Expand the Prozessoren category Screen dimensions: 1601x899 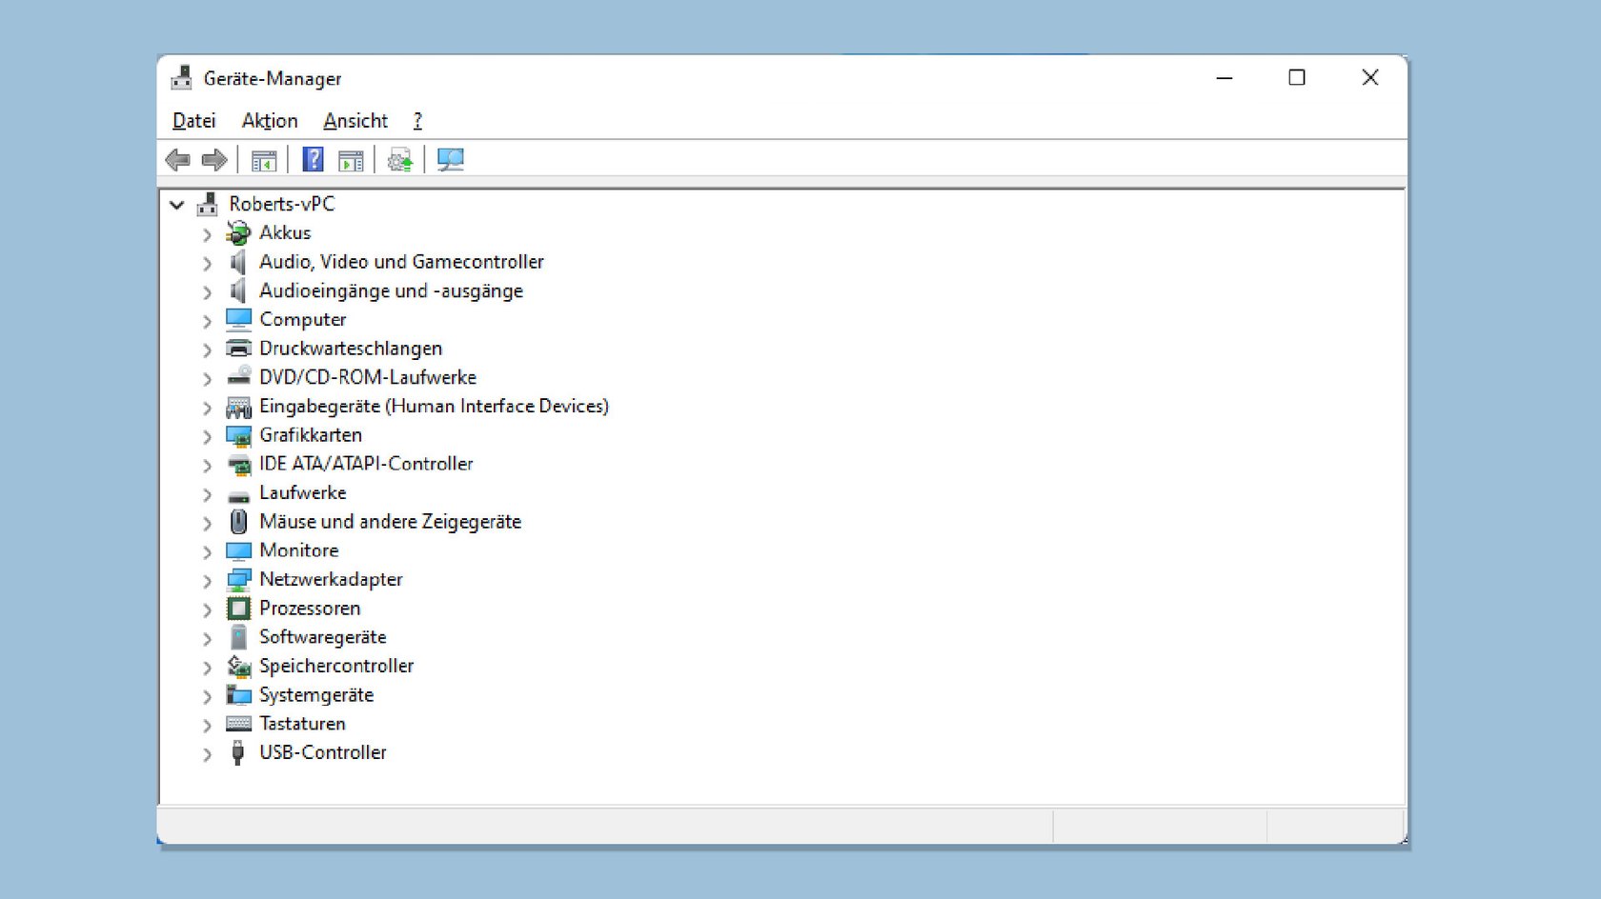coord(207,609)
